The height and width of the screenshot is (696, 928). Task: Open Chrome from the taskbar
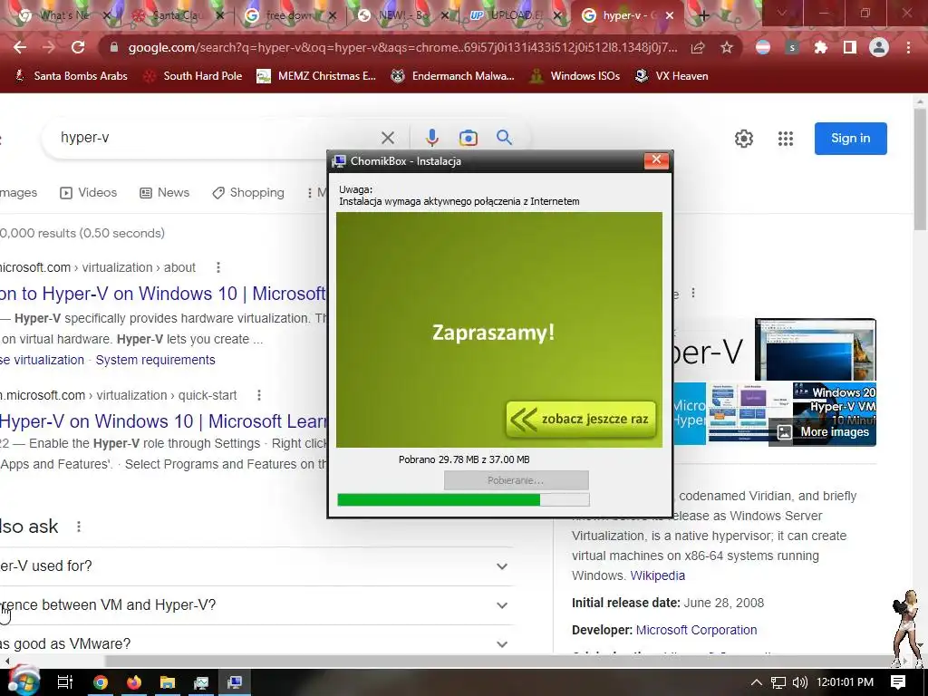(100, 682)
